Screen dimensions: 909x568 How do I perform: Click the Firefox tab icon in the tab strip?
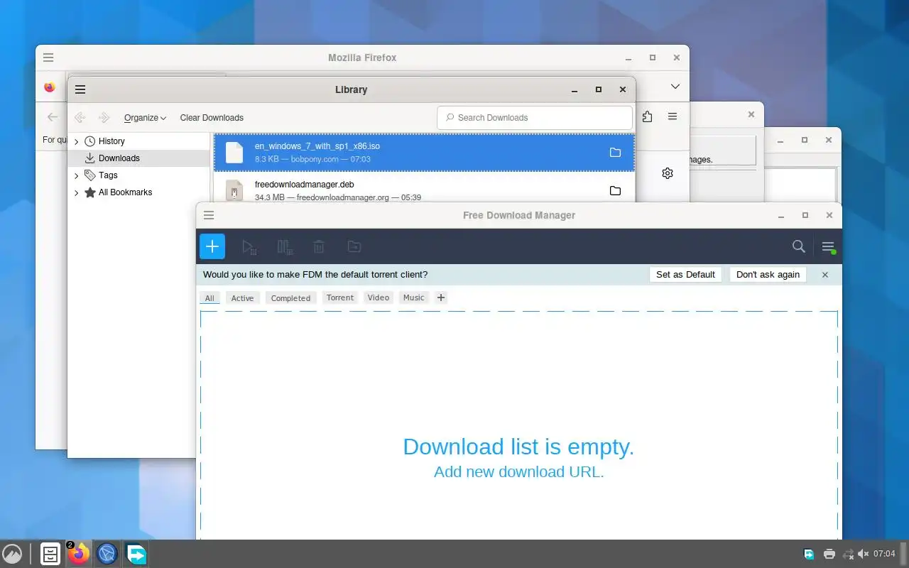pos(50,87)
